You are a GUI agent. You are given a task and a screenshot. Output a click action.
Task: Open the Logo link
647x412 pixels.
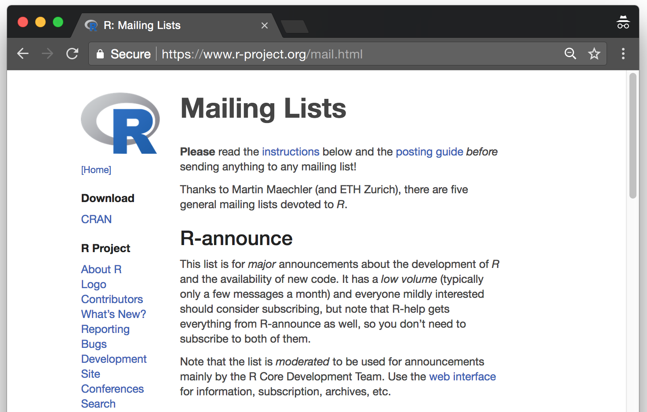(x=94, y=284)
